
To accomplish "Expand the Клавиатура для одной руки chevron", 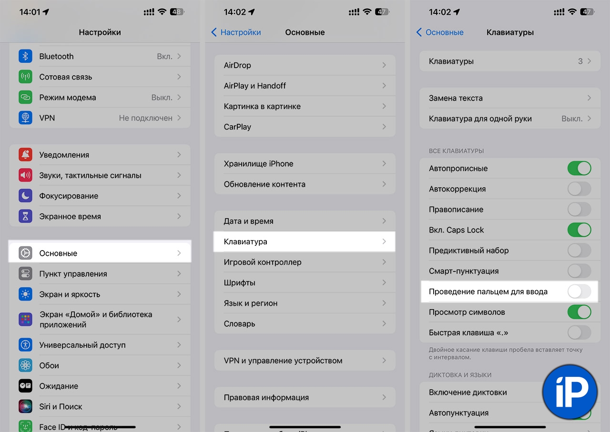I will [590, 119].
